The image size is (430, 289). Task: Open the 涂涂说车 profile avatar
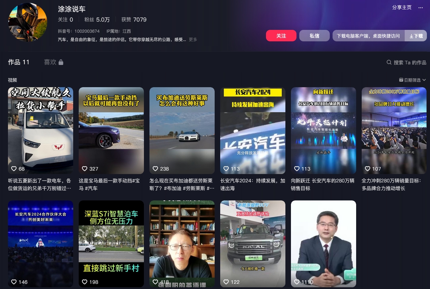pos(28,22)
